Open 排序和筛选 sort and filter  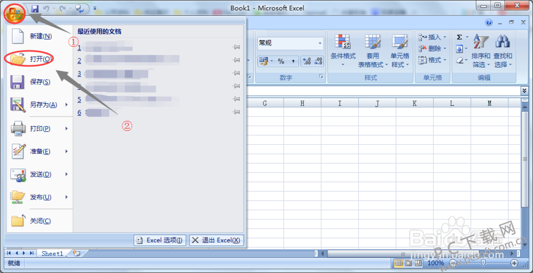[481, 50]
